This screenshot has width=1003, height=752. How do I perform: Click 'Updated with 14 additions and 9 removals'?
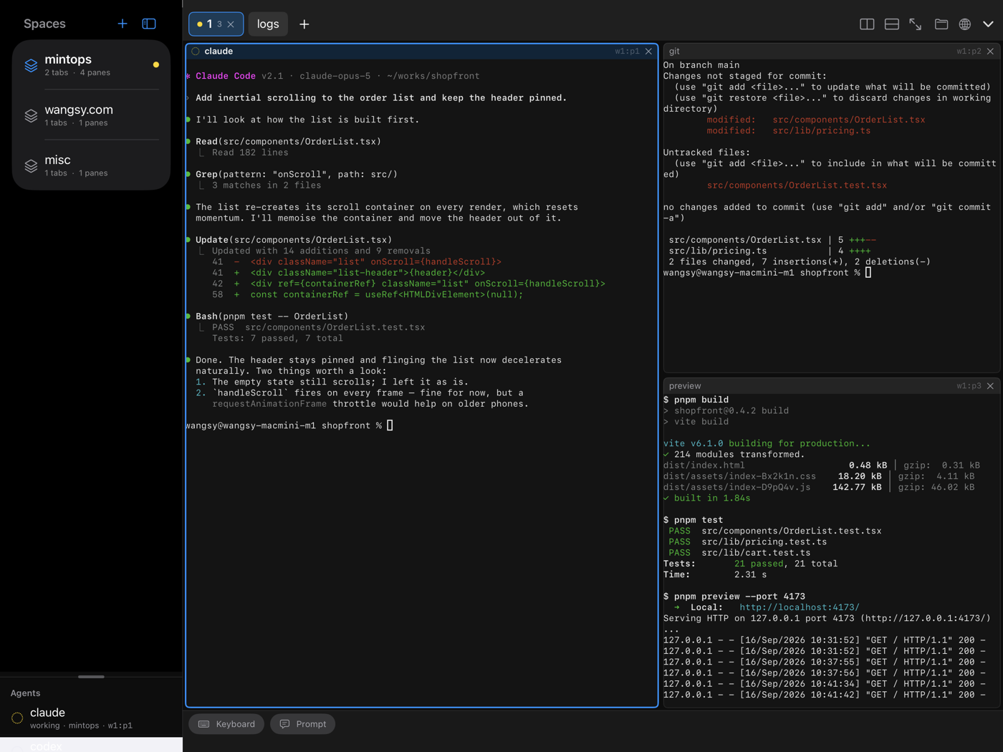pos(321,251)
